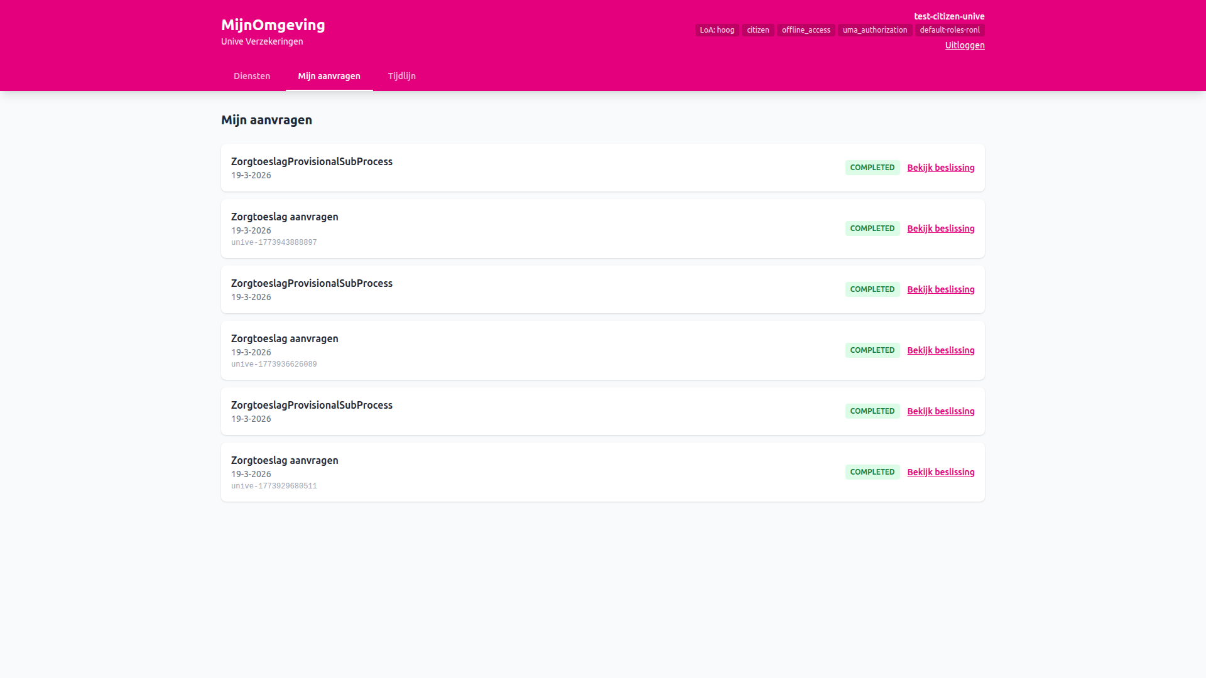Open Bekijk beslissing for aanvraag unive-1773936626089

tap(940, 350)
